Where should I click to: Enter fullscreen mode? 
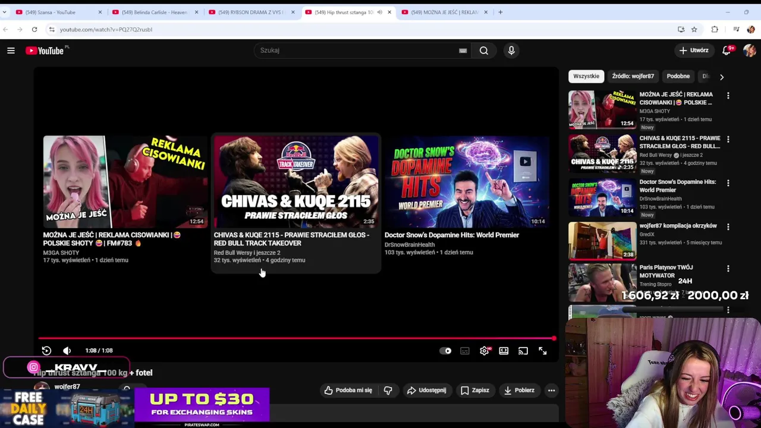tap(543, 351)
